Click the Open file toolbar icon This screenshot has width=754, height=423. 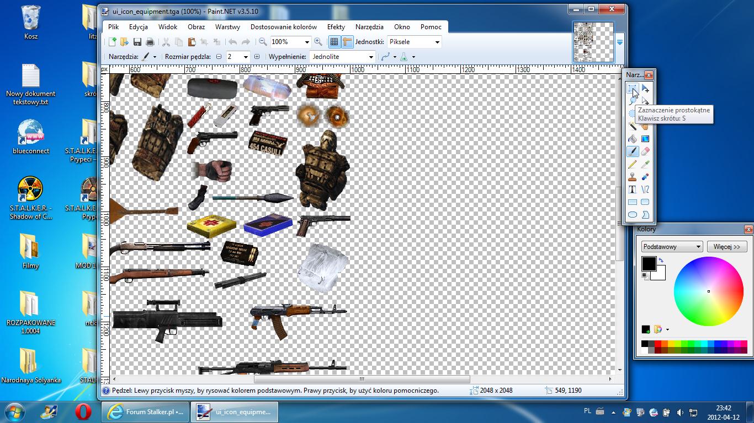[x=124, y=42]
